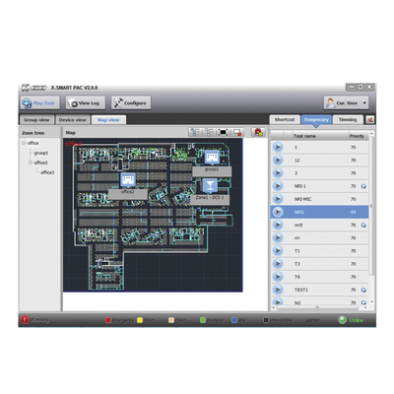The image size is (394, 394).
Task: Click the office2 building icon on map
Action: pyautogui.click(x=128, y=179)
